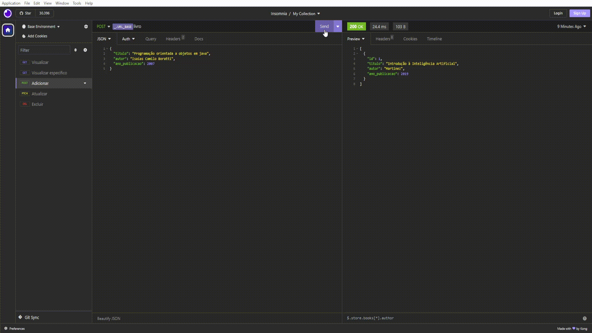The image size is (592, 333).
Task: Click the Git Sync icon
Action: [x=20, y=317]
